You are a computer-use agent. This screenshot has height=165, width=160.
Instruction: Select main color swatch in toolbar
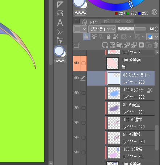coord(59,51)
